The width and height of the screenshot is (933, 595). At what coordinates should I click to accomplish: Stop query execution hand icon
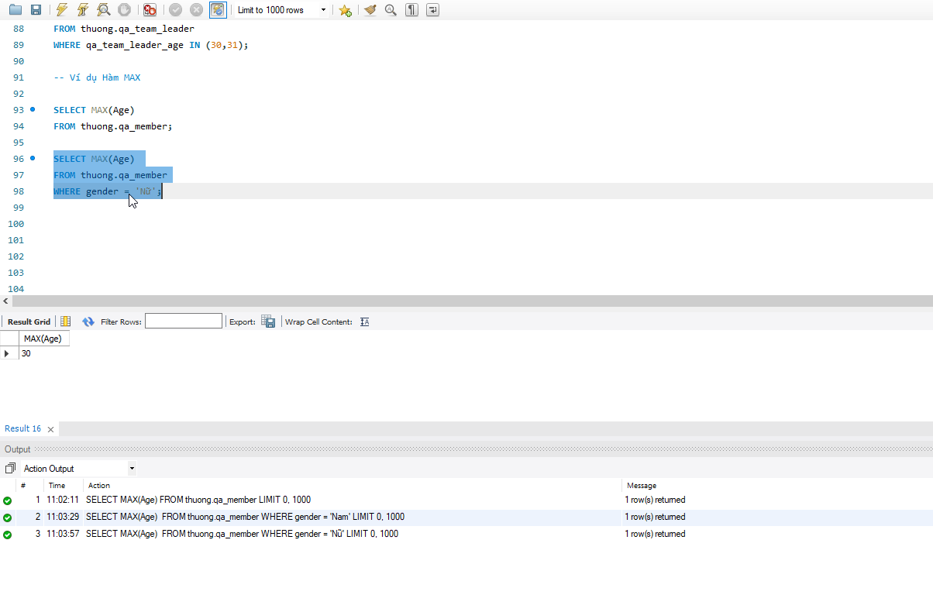coord(124,10)
